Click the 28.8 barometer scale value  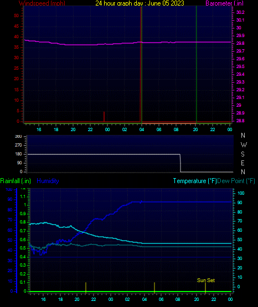click(x=240, y=121)
